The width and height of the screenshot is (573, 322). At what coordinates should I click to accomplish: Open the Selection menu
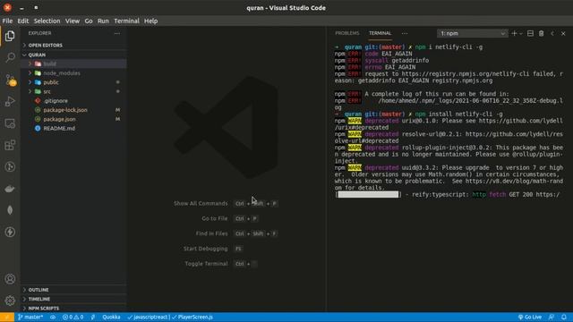47,21
